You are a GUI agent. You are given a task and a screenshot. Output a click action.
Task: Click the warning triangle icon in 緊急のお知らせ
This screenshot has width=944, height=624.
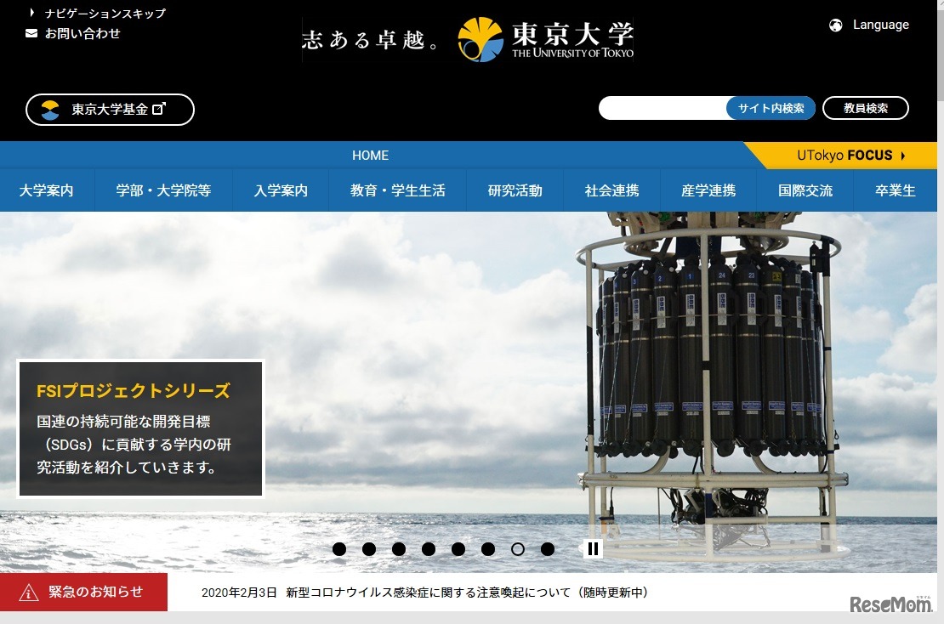tap(29, 593)
